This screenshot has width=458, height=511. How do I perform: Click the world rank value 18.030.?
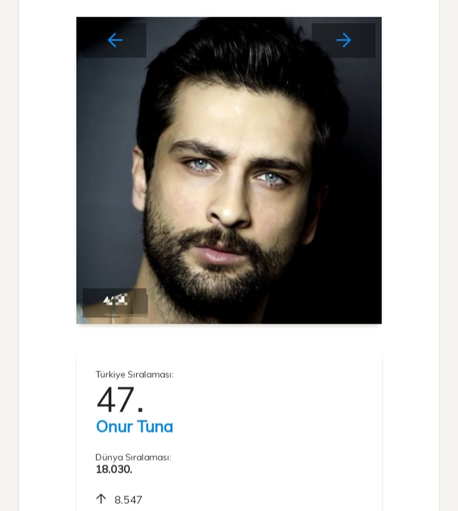114,470
